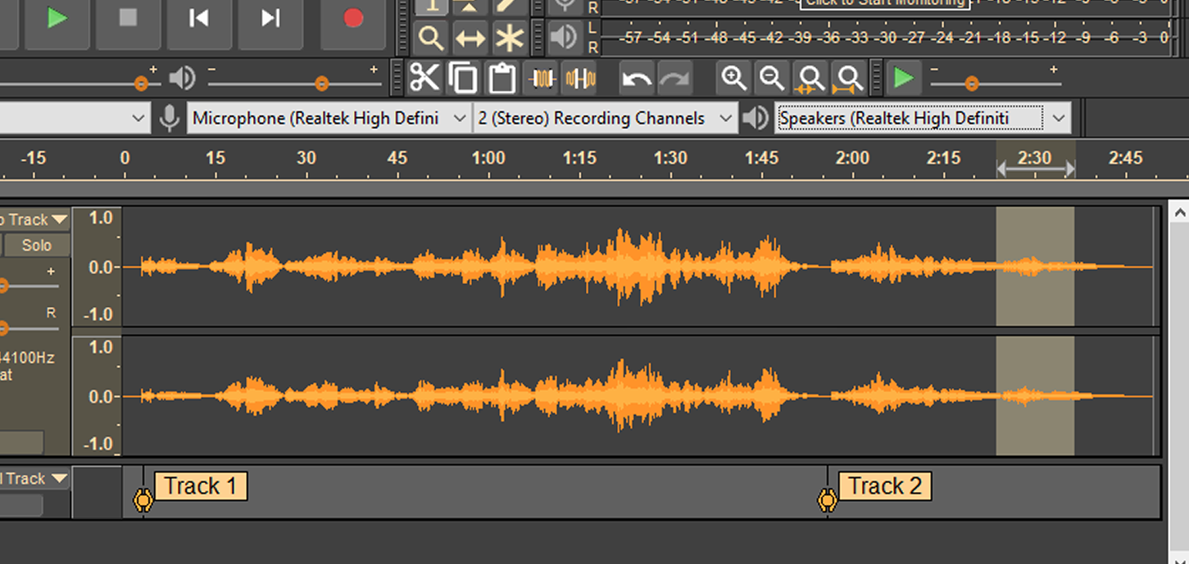Select the Track 2 label

885,486
